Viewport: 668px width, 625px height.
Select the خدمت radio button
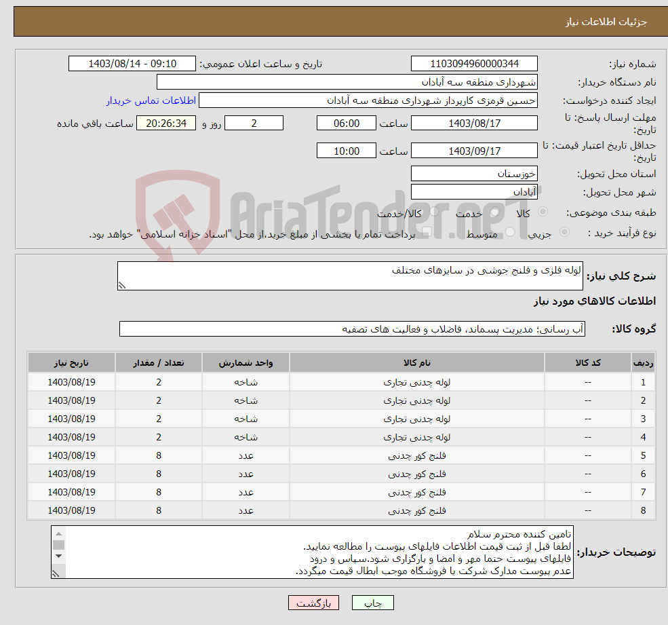pos(494,212)
